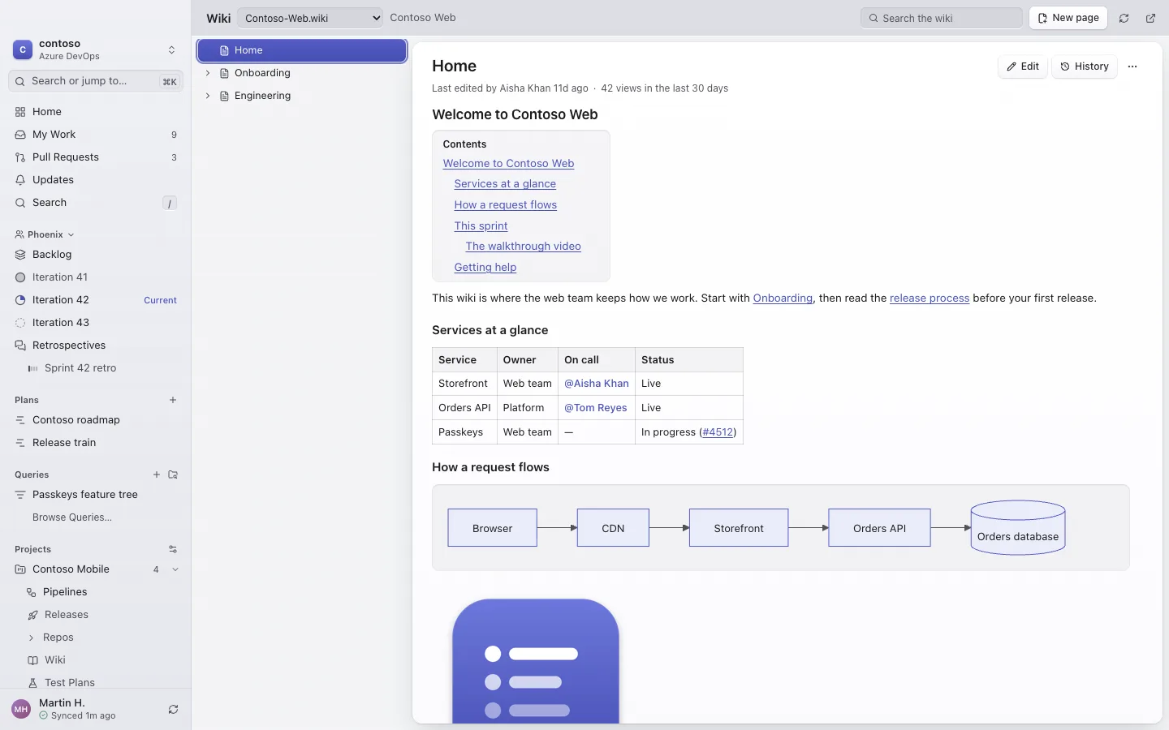Open work item #4512 link
This screenshot has height=730, width=1169.
point(719,432)
